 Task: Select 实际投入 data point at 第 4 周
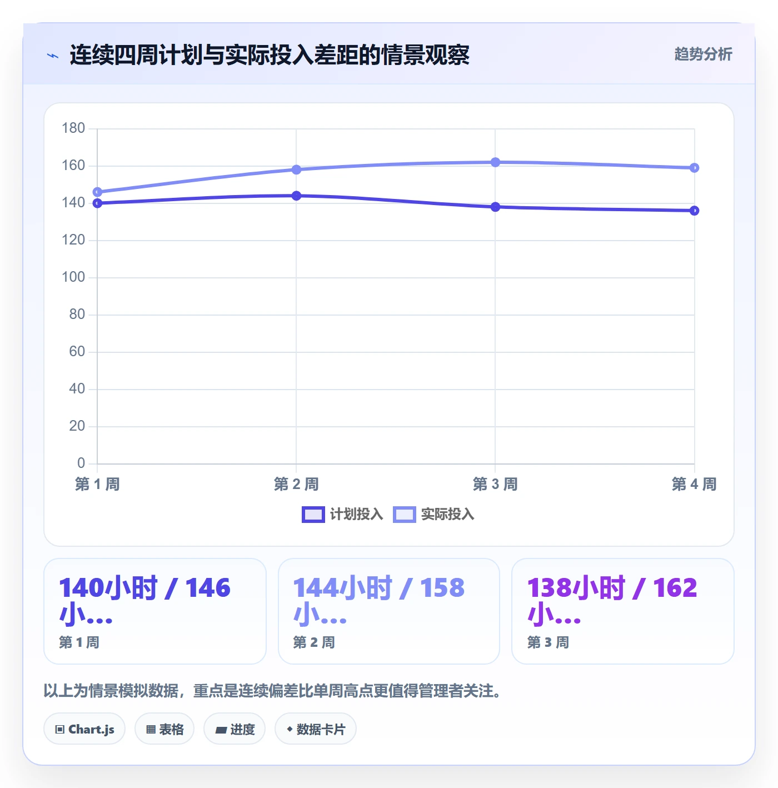pyautogui.click(x=694, y=168)
